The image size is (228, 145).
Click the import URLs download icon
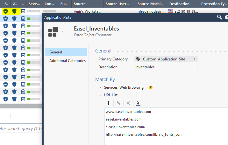(138, 103)
